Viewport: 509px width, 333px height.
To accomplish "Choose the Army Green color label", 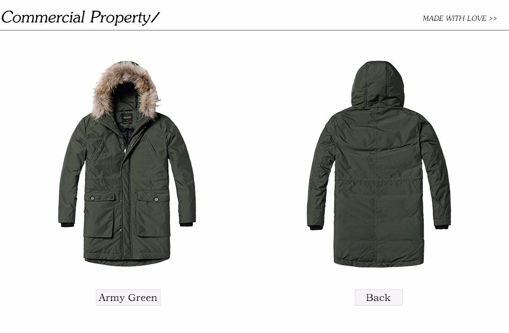I will point(128,297).
